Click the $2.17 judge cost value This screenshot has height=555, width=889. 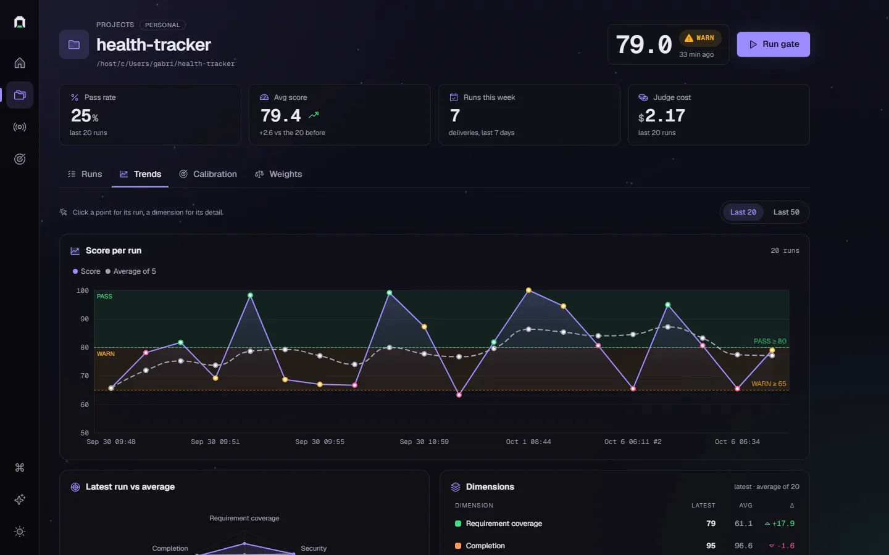tap(662, 115)
